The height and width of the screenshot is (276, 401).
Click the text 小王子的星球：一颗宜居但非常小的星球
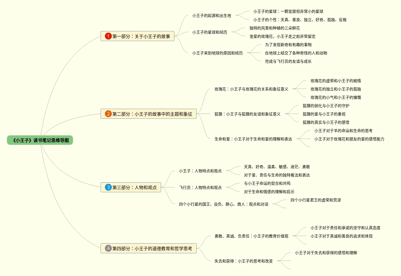coord(288,11)
